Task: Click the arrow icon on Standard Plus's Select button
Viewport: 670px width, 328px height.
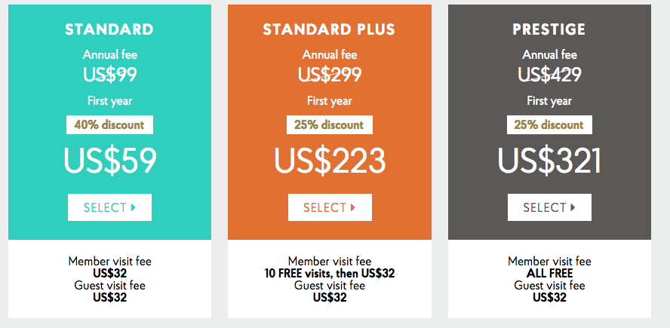Action: pos(353,207)
